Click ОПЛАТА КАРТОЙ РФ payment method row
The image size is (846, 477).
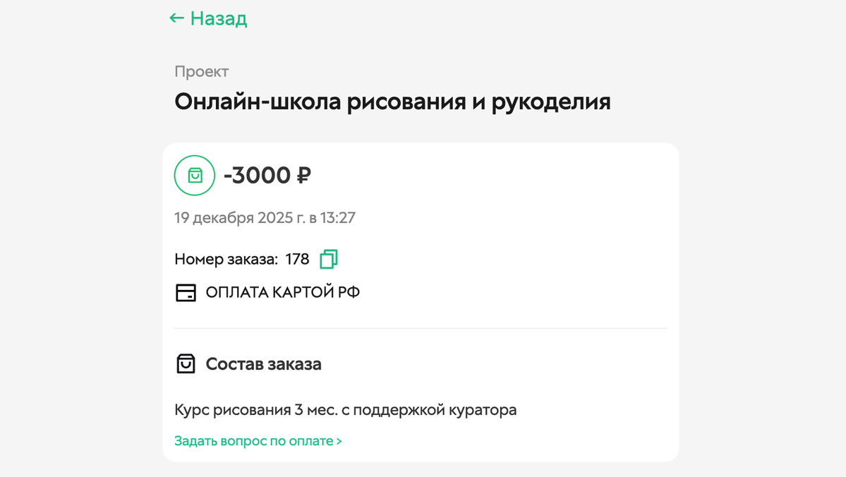[x=281, y=292]
